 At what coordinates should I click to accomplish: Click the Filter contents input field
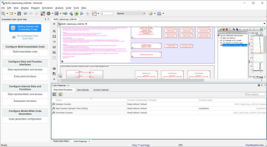click(x=255, y=94)
